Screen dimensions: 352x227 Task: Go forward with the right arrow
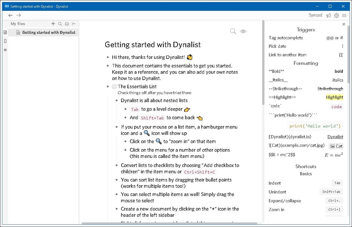pos(19,15)
